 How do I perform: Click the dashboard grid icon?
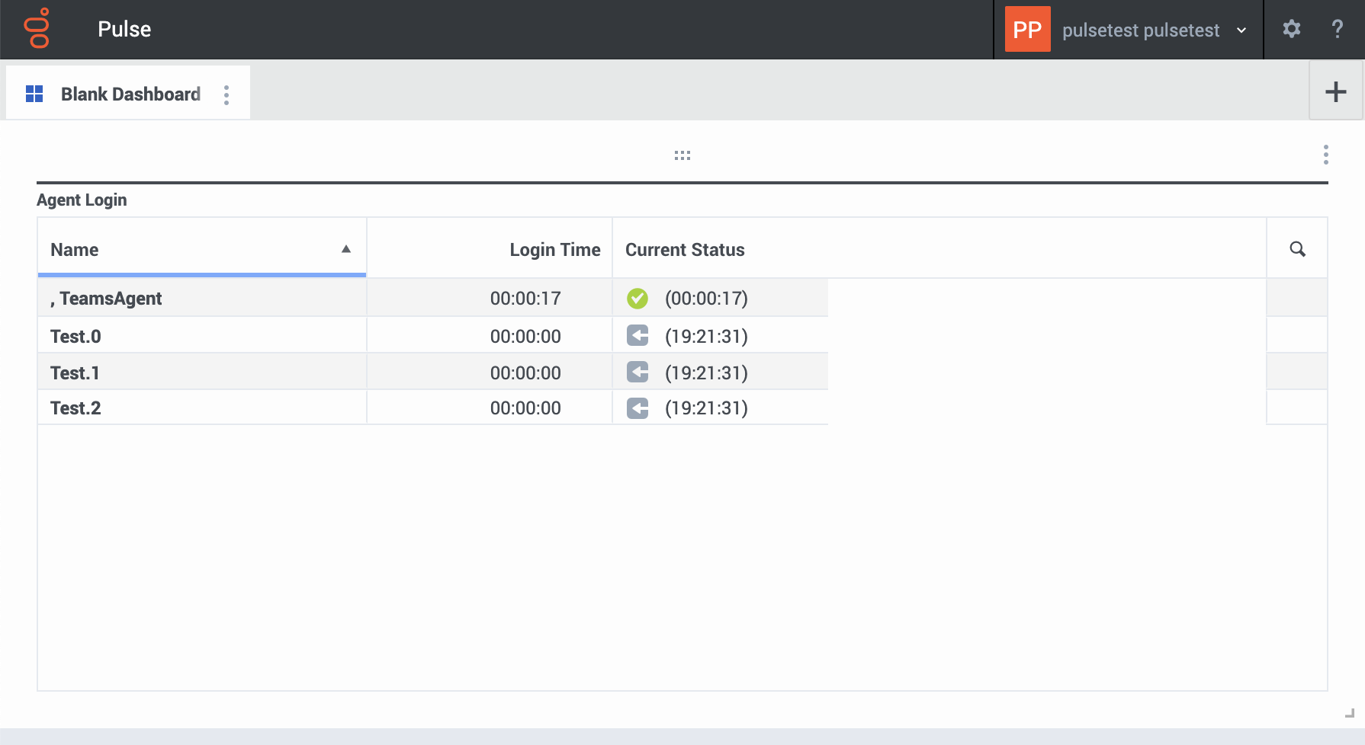34,94
